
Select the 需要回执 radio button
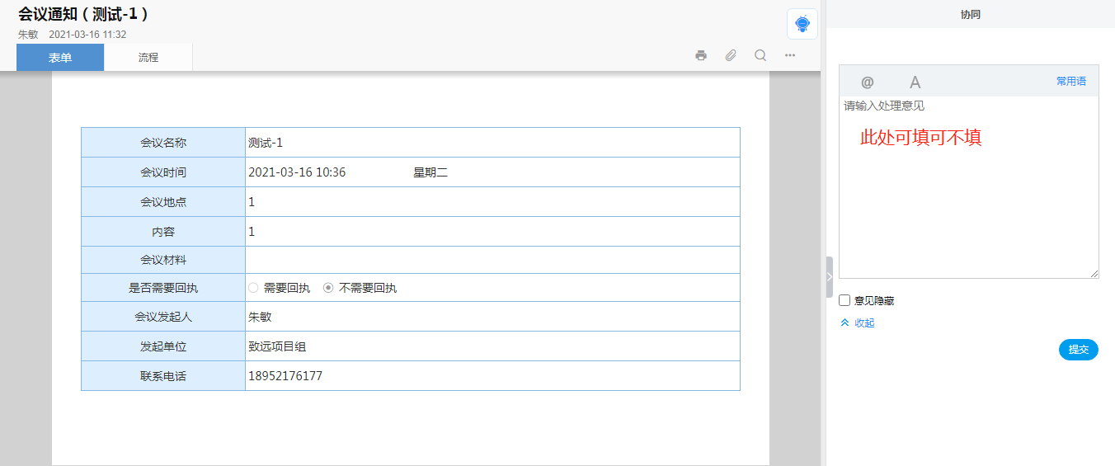point(254,288)
